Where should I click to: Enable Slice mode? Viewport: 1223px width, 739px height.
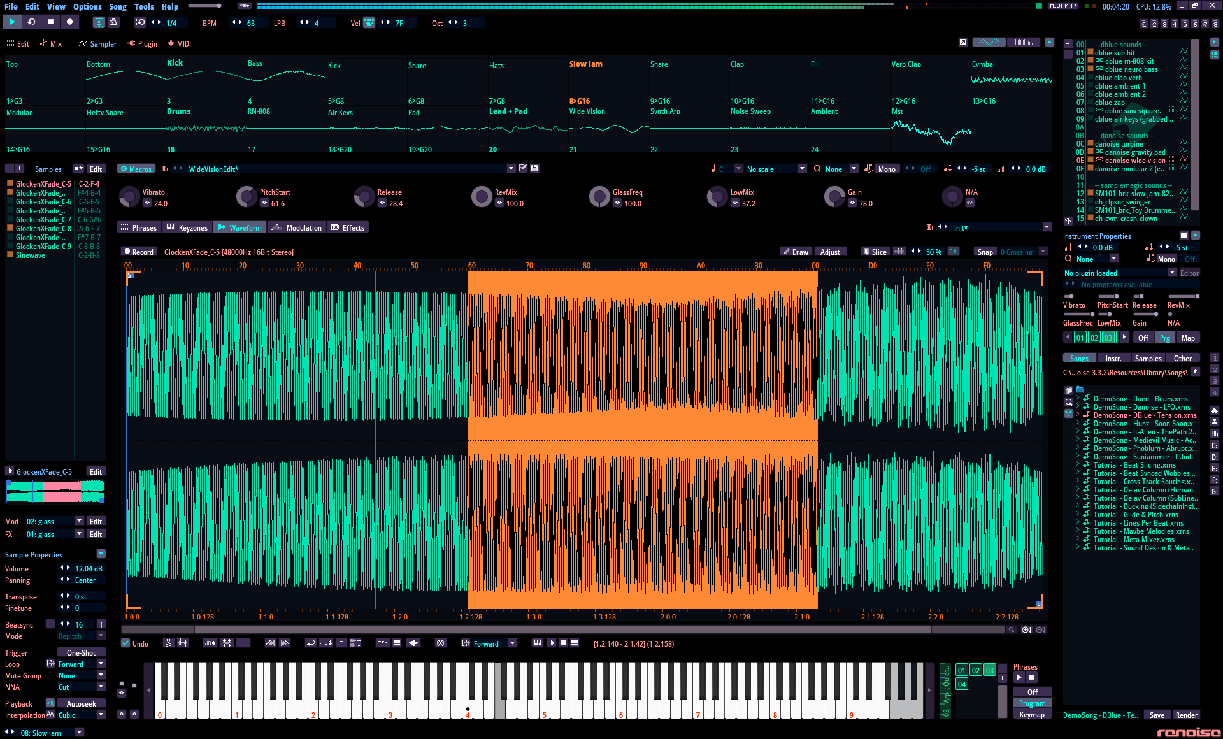point(875,252)
